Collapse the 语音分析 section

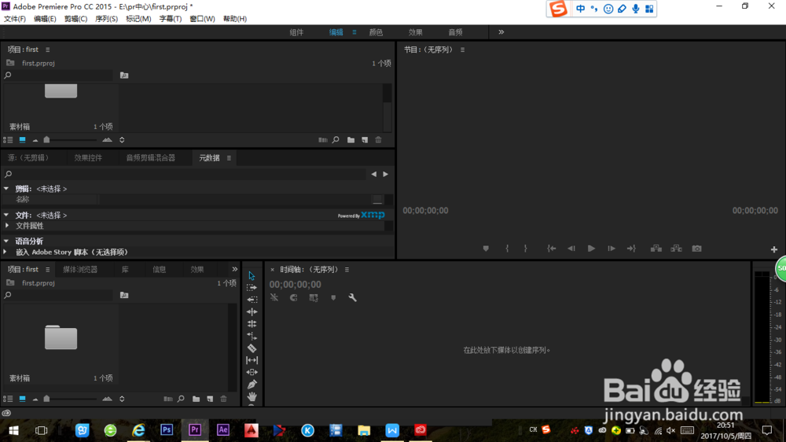pos(6,241)
